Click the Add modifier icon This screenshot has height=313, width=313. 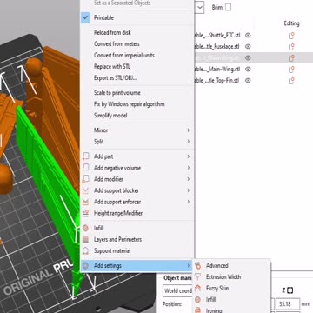tap(85, 179)
